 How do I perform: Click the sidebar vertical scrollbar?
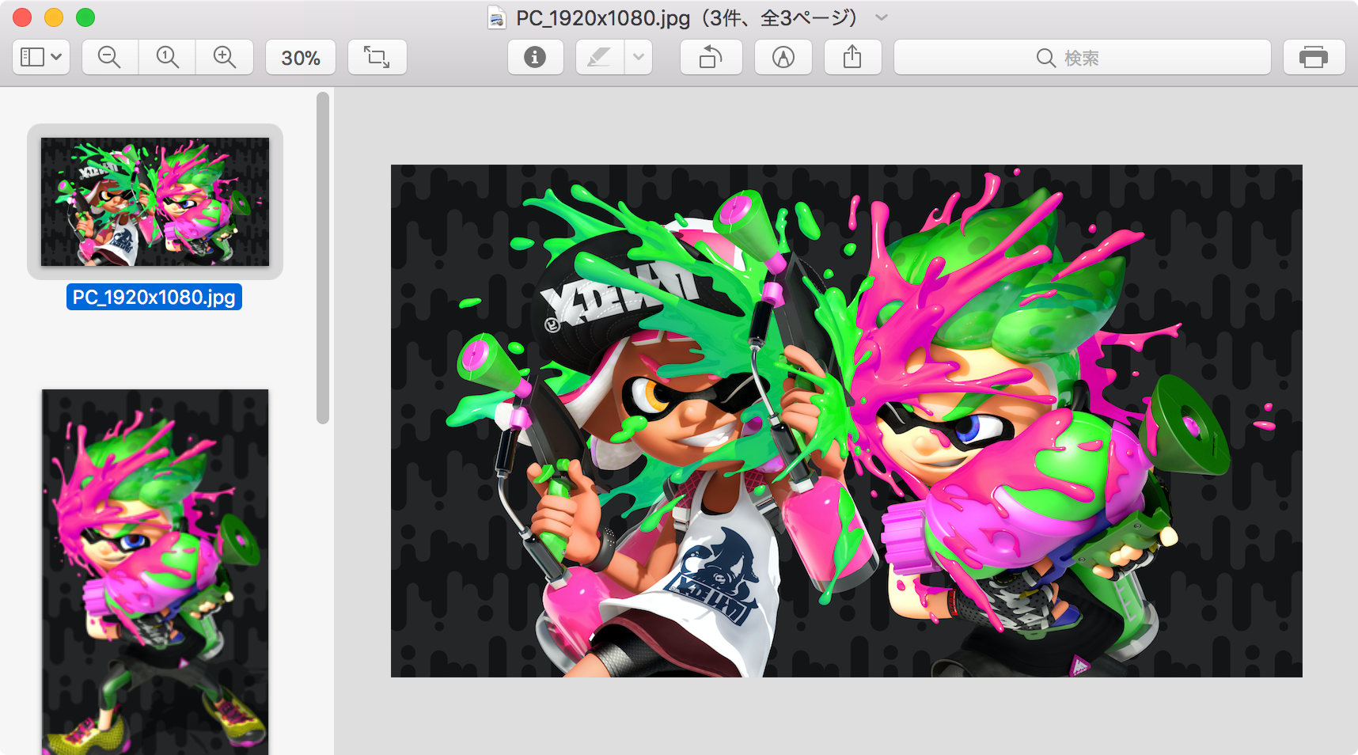tap(322, 258)
